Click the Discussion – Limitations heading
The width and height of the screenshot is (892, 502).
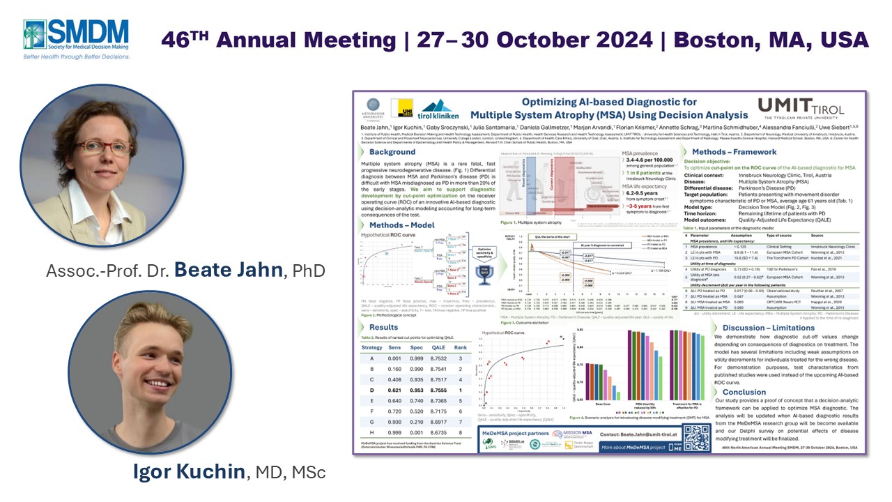[768, 328]
